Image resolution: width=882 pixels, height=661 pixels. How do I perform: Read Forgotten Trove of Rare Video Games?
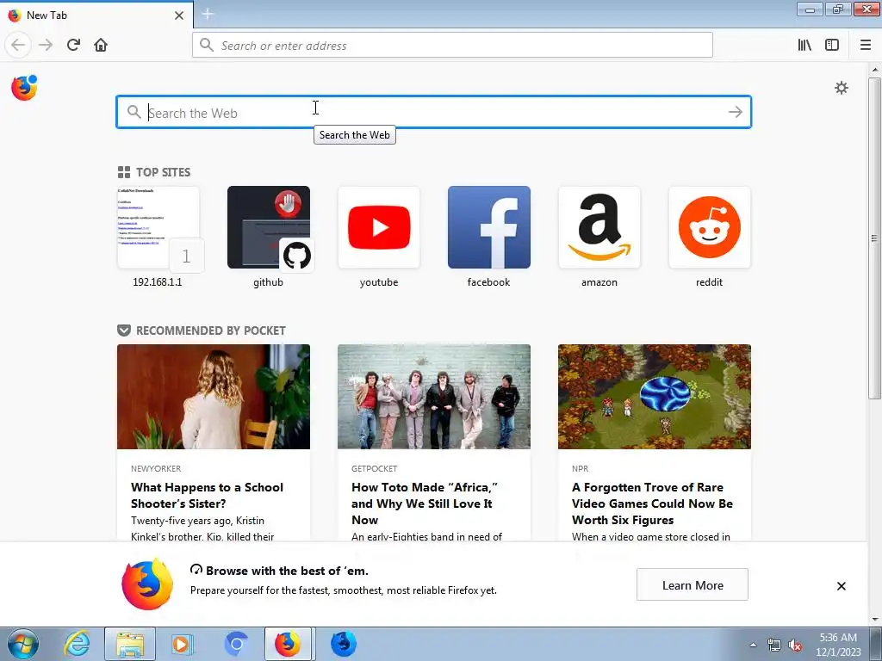pos(652,503)
